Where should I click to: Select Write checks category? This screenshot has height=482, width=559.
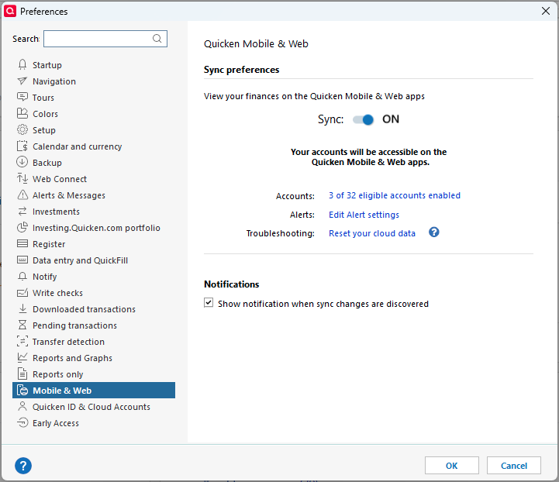click(x=57, y=293)
